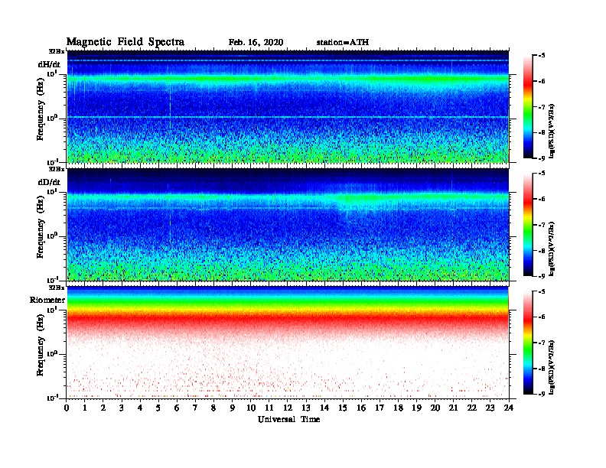Click the "station=ATH" label

343,43
